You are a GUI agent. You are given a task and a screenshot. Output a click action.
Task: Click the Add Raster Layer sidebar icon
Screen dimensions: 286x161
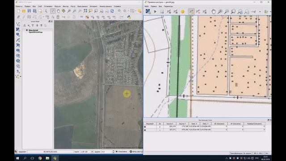(x=18, y=30)
